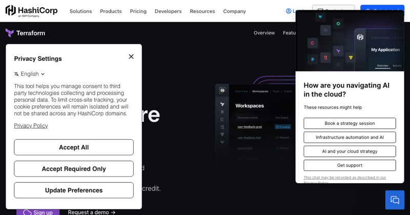Click the red Consul icon tile
Screen dimensions: 410x215
pos(313,43)
